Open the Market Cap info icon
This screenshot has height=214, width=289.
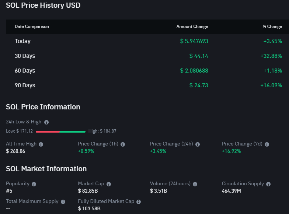click(x=109, y=184)
